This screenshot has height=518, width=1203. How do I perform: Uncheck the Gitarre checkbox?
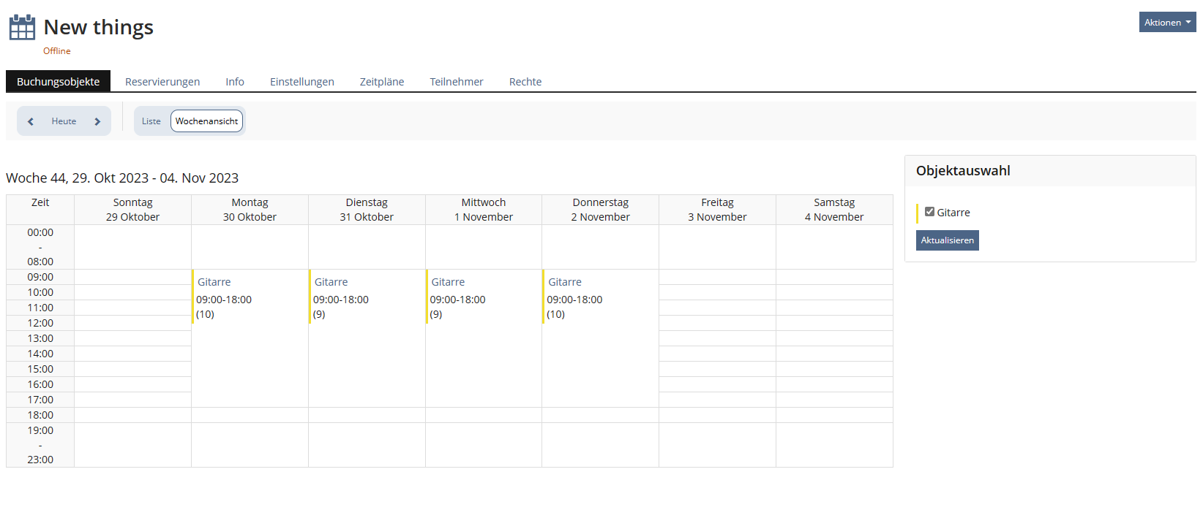929,212
